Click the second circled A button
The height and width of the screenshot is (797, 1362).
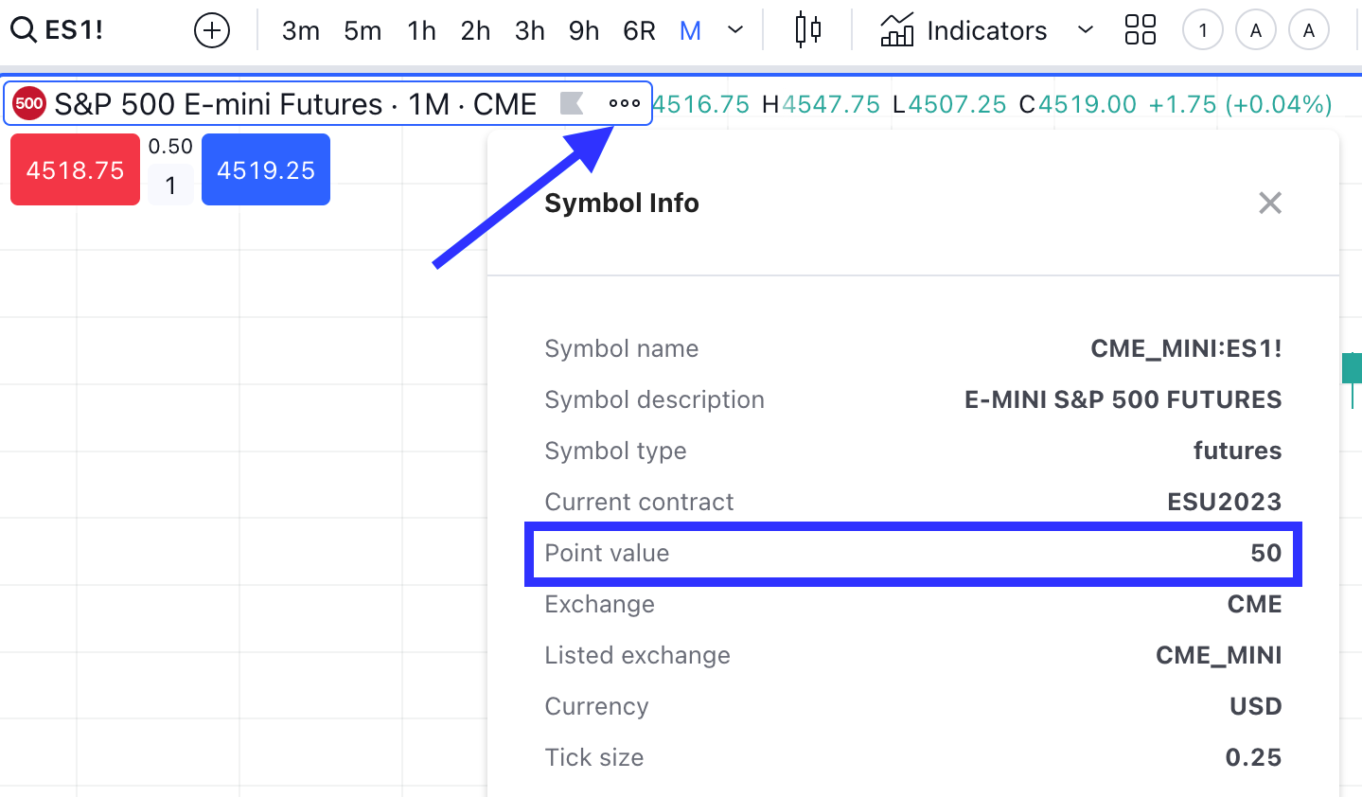1309,30
